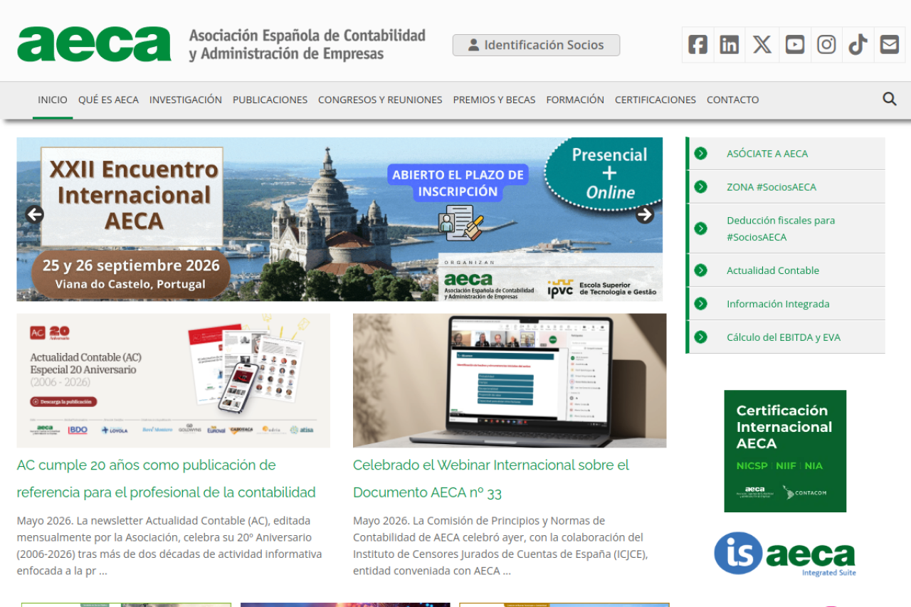The width and height of the screenshot is (911, 607).
Task: Click the header text Asociación Española de Contabilidad
Action: click(307, 44)
